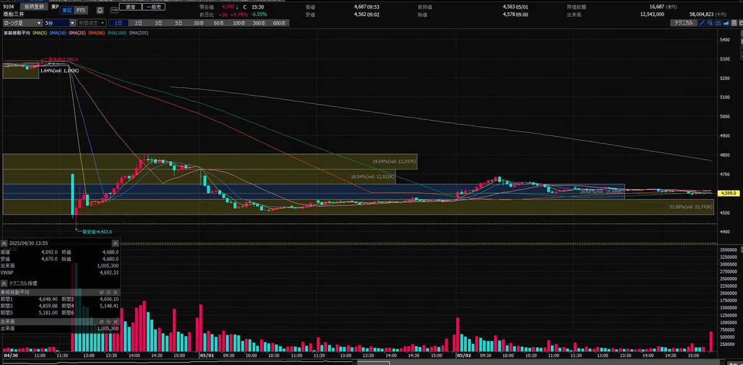The width and height of the screenshot is (743, 365).
Task: Click the 1.64%(vol: 1,142K) label
Action: [59, 71]
